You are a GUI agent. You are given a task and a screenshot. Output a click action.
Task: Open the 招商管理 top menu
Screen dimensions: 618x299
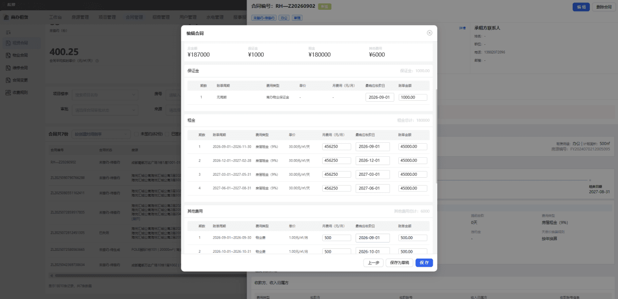[x=161, y=17]
